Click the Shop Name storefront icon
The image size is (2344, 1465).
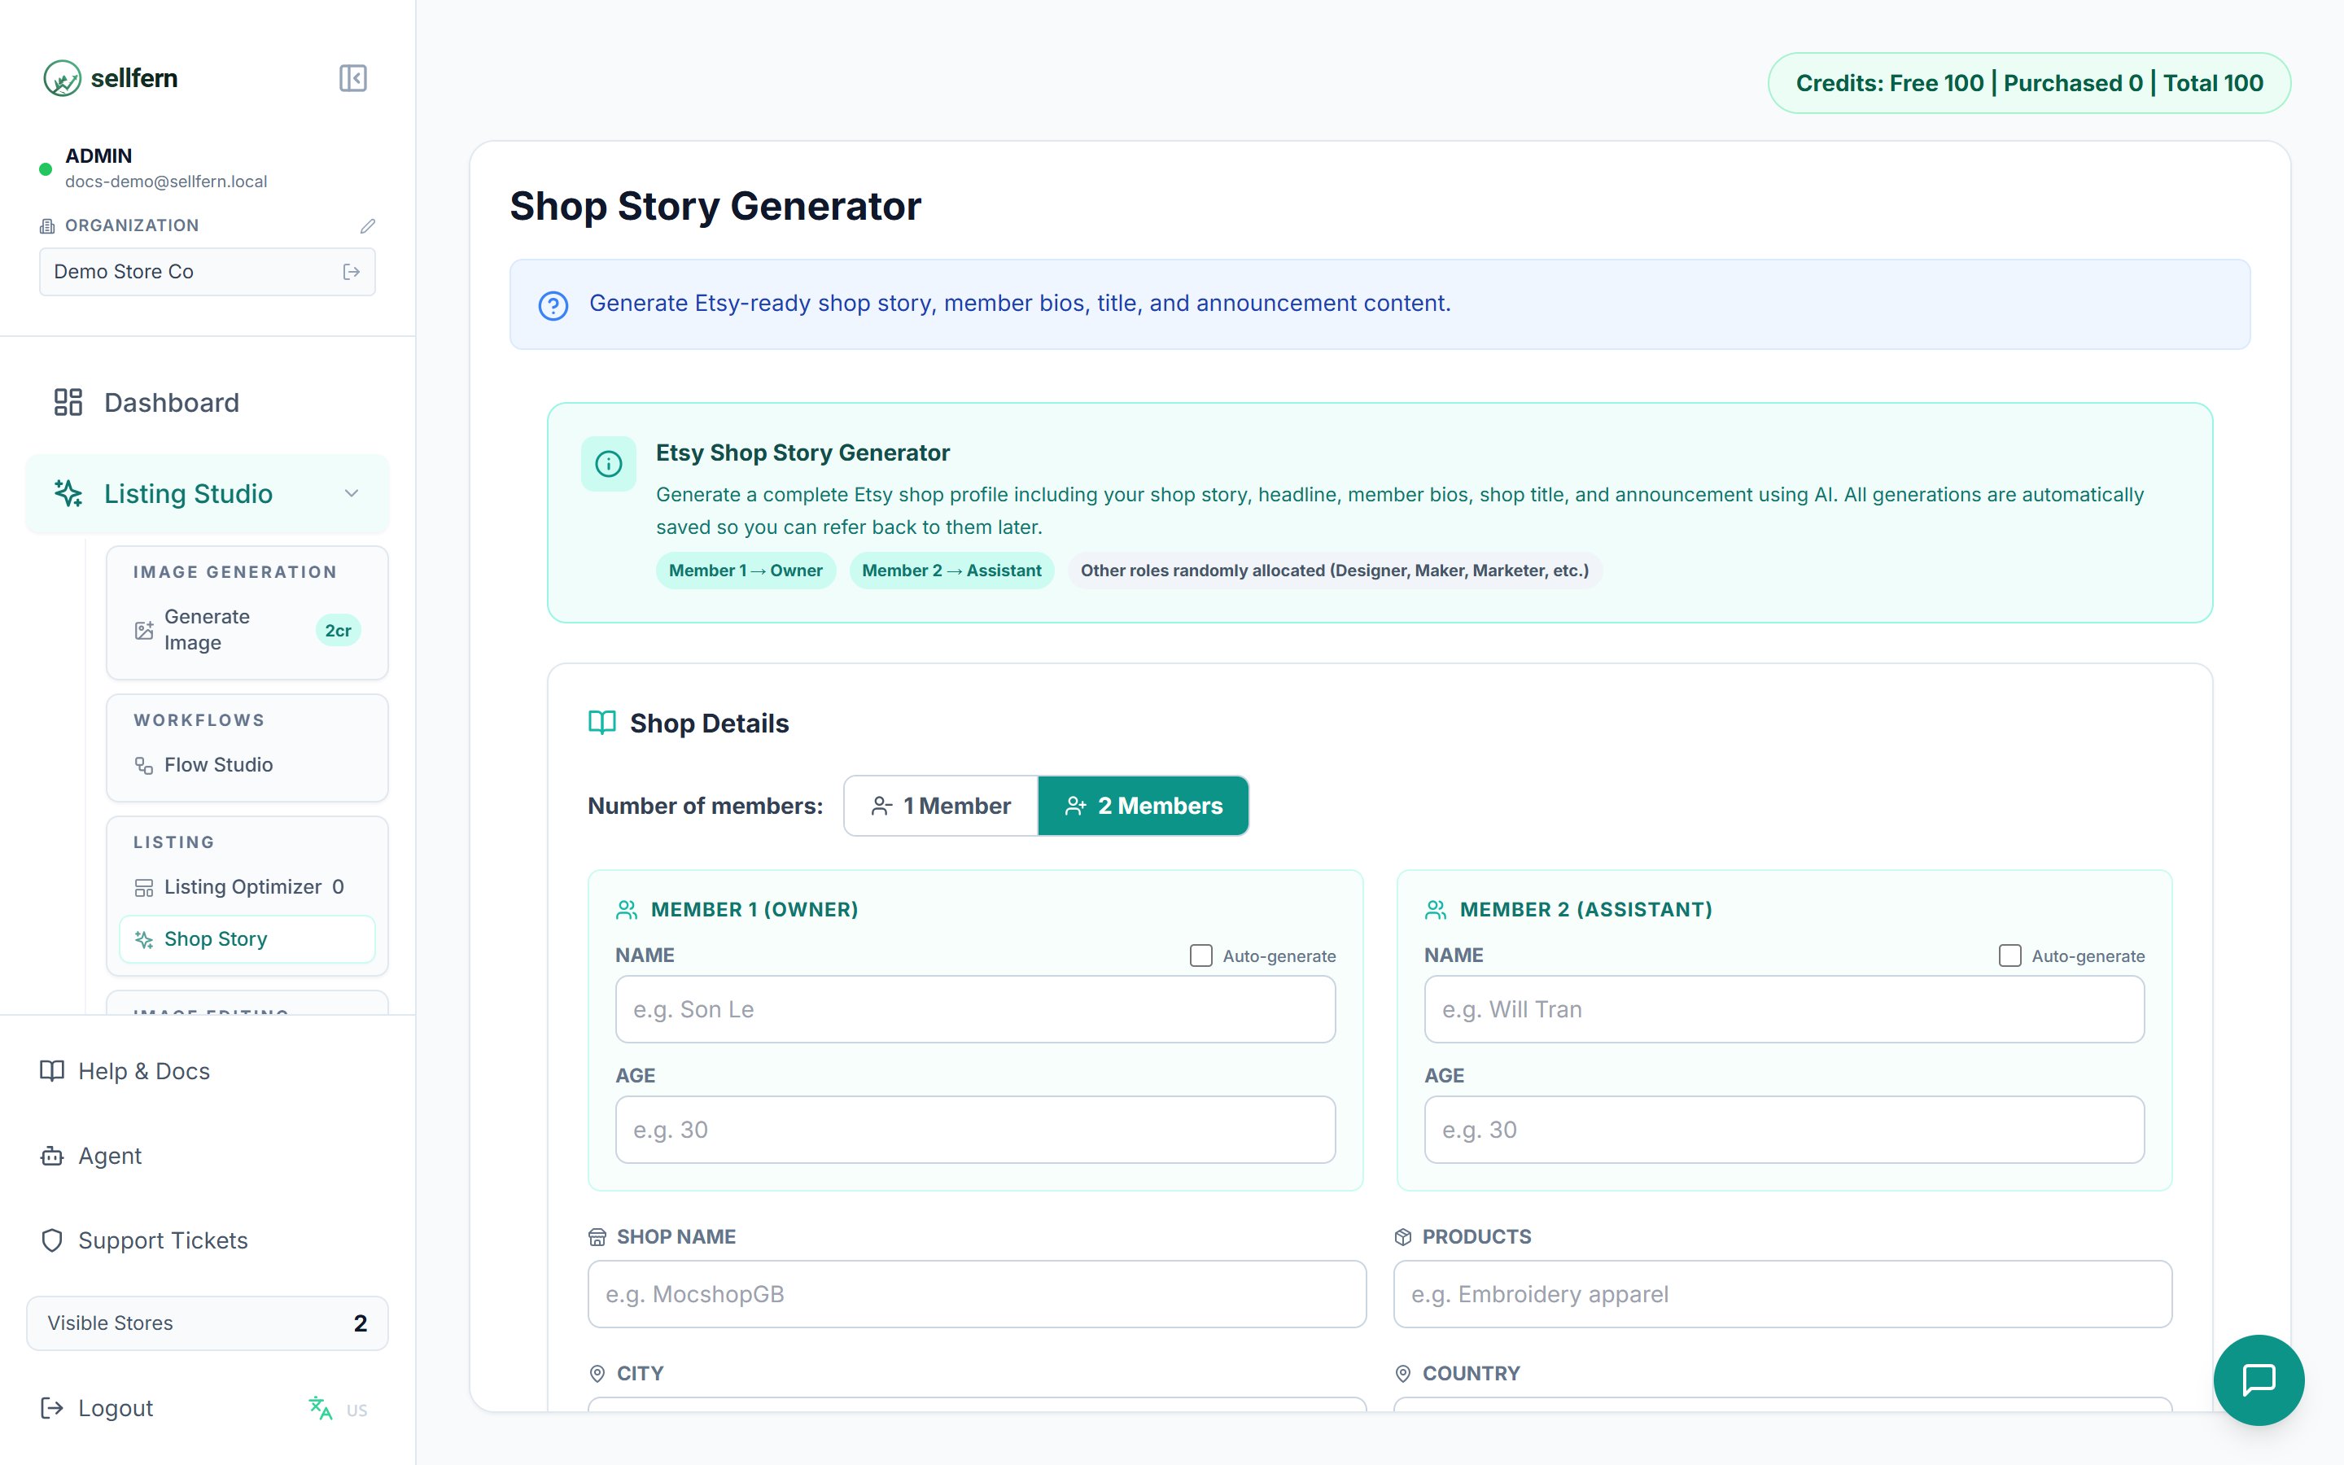tap(597, 1237)
